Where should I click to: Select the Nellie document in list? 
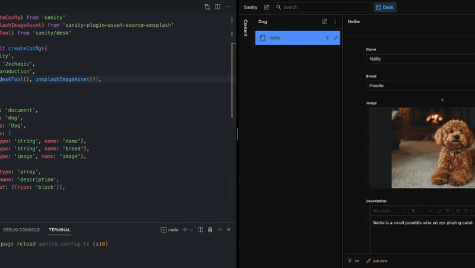tap(297, 38)
